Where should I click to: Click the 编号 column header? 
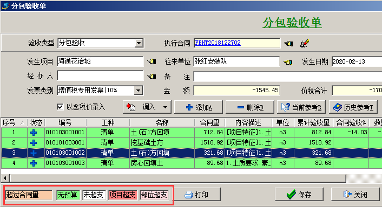65,122
